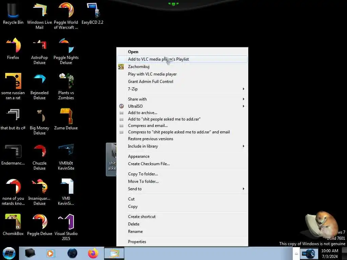The image size is (347, 260).
Task: Select Peggle World of Warcraft desktop icon
Action: click(x=66, y=16)
